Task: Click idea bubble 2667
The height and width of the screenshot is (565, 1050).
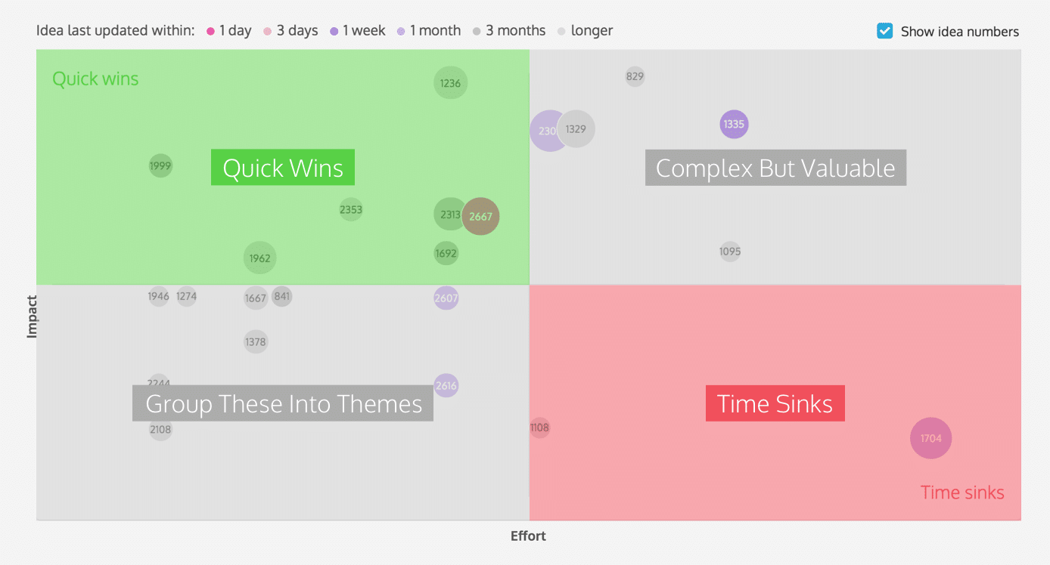Action: (x=481, y=217)
